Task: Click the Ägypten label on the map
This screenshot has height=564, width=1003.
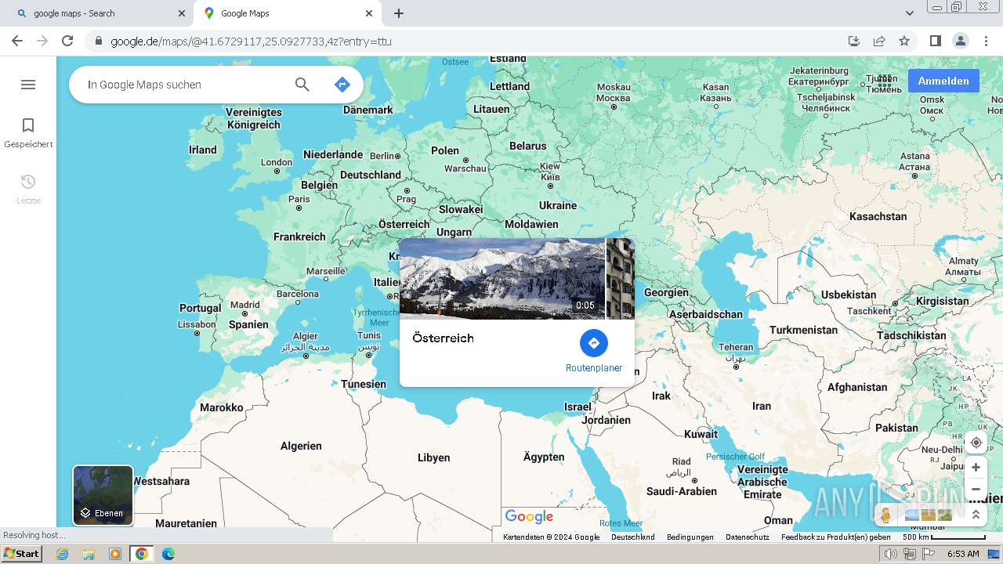Action: [x=544, y=457]
